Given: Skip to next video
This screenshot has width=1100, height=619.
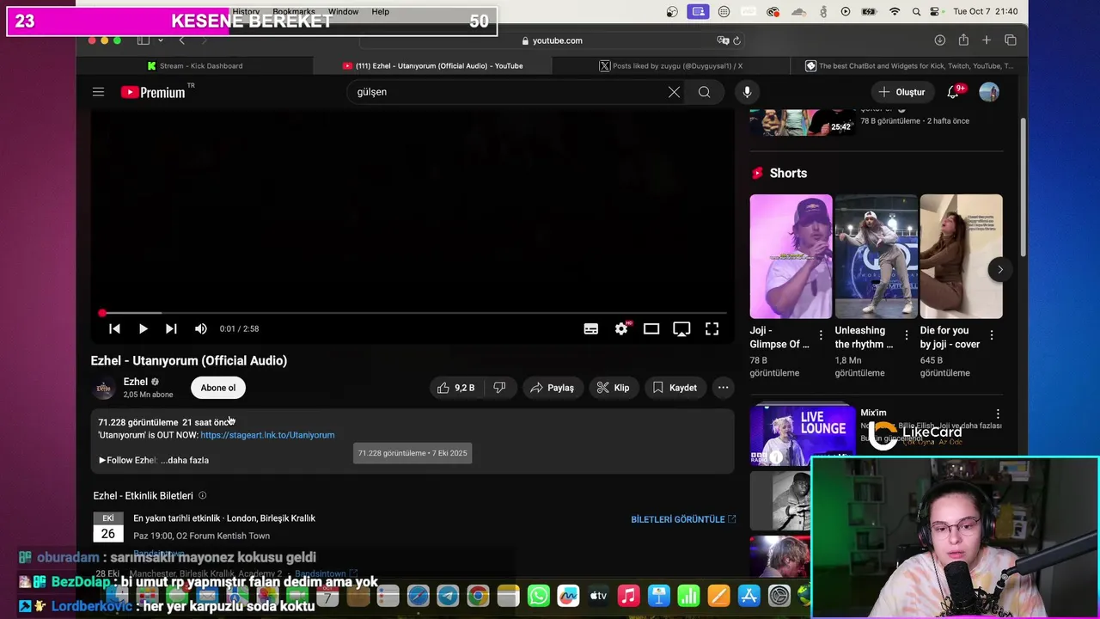Looking at the screenshot, I should point(171,328).
